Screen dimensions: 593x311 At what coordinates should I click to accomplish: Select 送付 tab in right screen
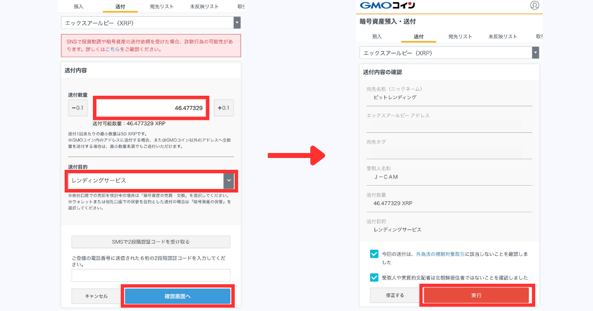point(419,37)
